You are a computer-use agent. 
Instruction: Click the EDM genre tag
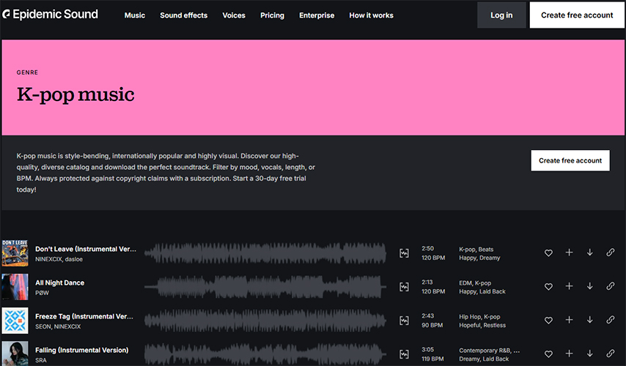(x=465, y=283)
